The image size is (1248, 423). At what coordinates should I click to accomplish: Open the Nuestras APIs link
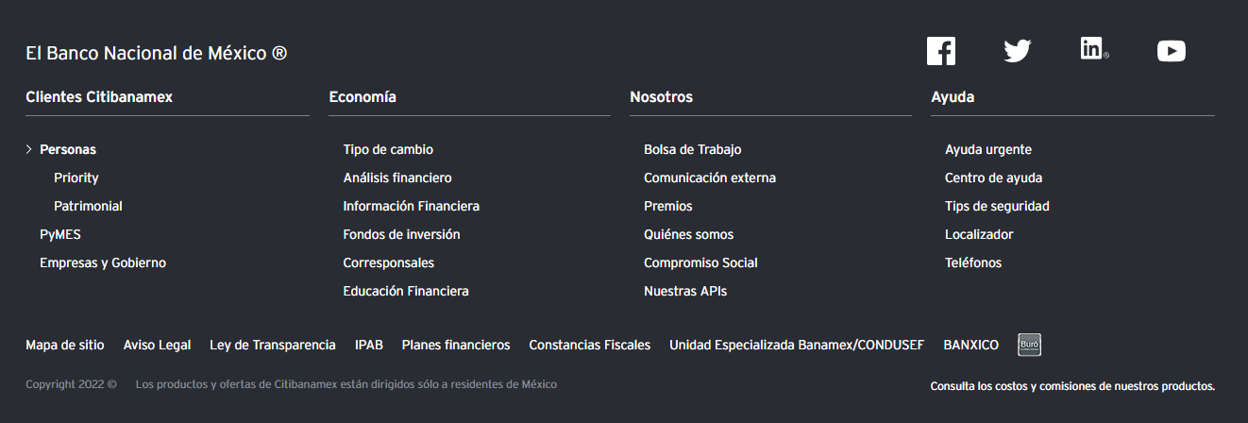685,291
